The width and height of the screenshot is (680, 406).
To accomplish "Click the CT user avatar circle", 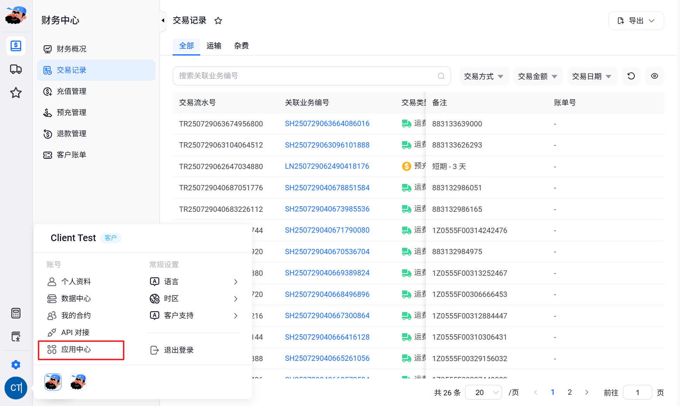I will pyautogui.click(x=16, y=388).
